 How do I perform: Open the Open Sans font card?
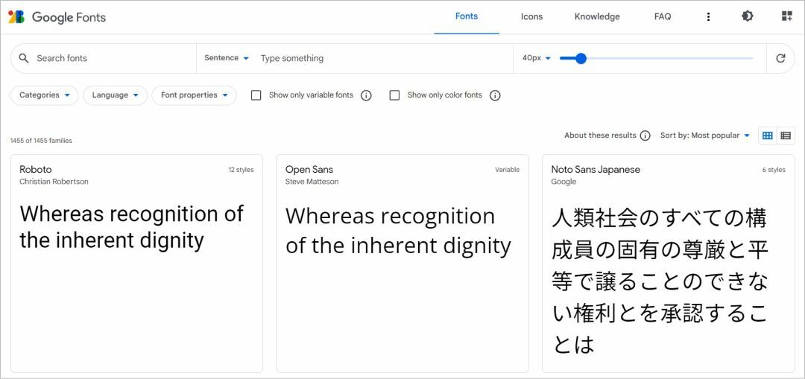click(402, 264)
